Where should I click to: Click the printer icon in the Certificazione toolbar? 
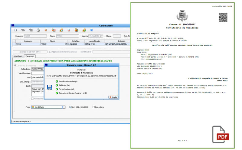(x=38, y=30)
